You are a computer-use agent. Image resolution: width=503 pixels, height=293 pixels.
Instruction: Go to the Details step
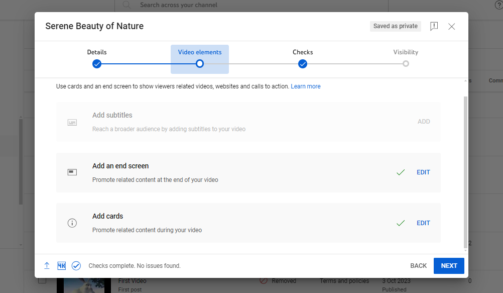point(97,59)
